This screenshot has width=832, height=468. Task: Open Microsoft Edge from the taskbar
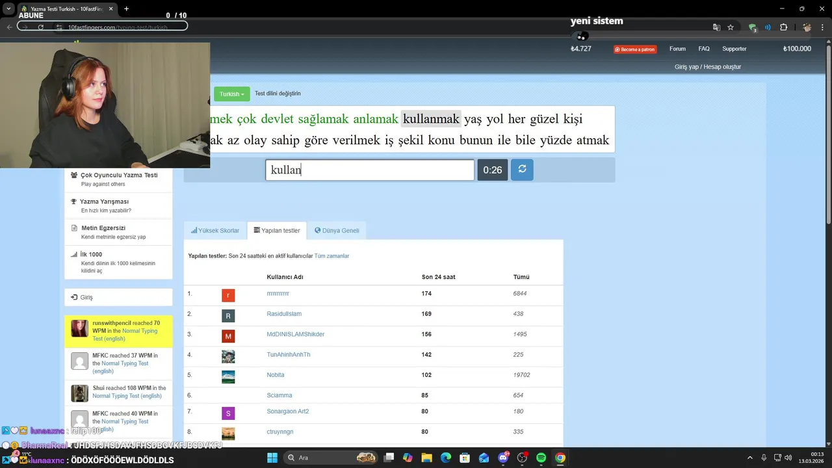pos(446,458)
